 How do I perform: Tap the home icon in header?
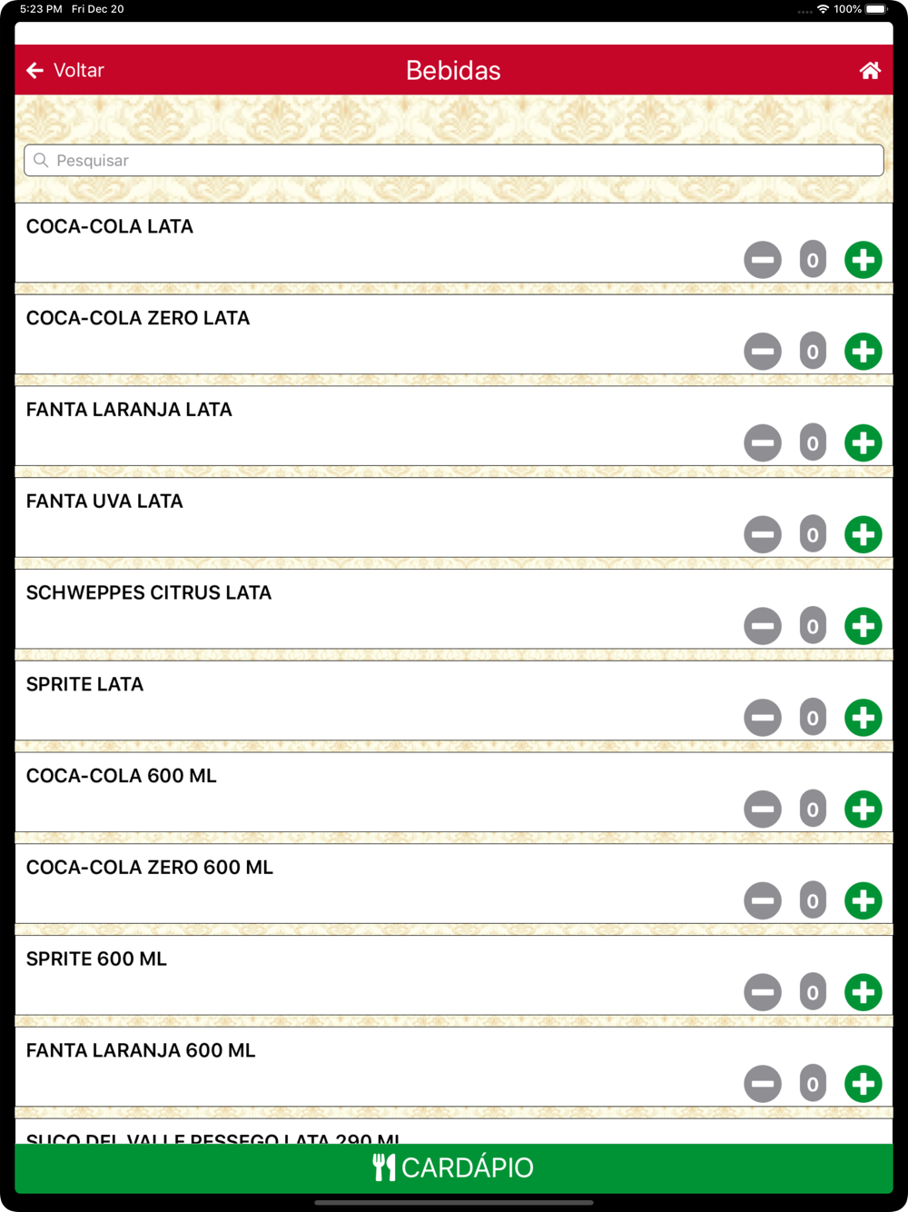(x=869, y=71)
